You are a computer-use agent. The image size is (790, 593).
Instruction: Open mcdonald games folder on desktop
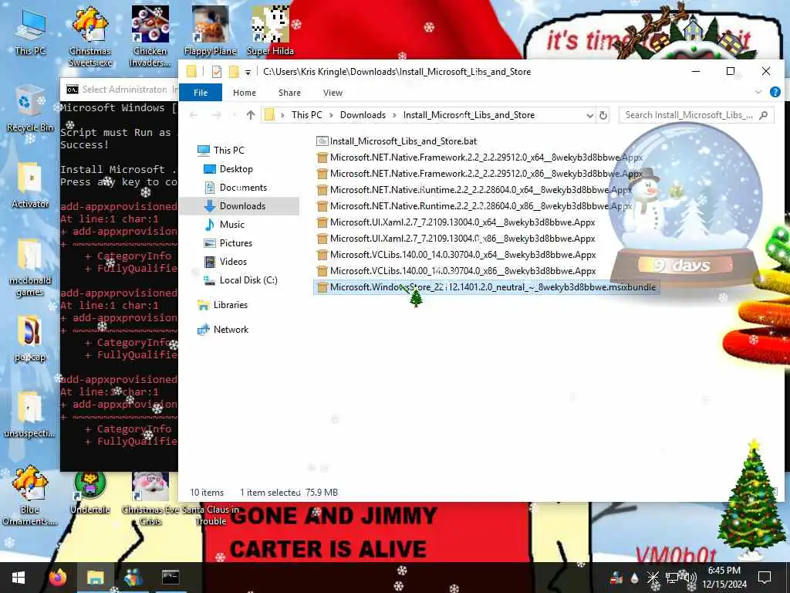tap(30, 267)
